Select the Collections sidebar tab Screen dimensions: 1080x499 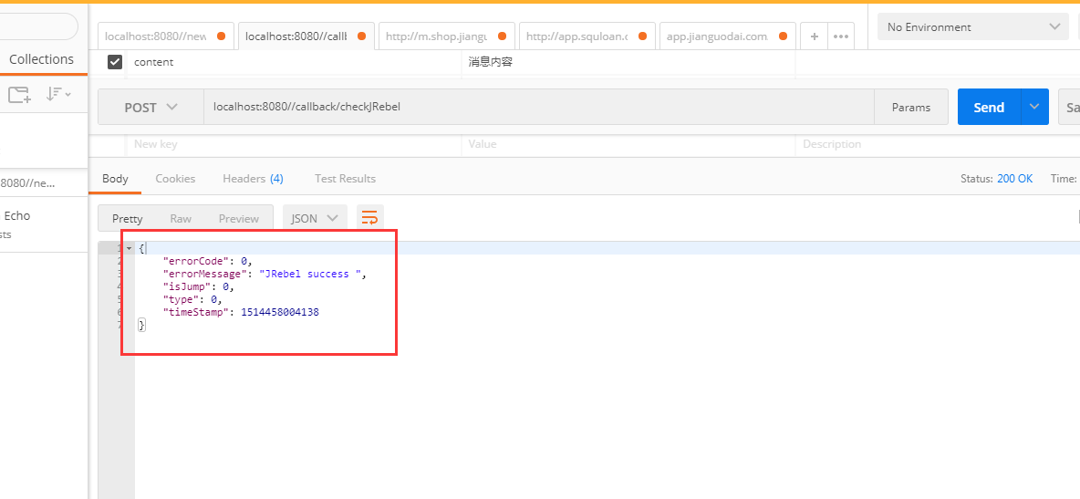[x=41, y=59]
